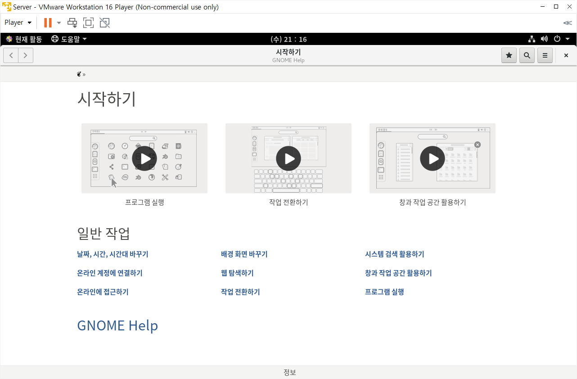Open link 날짜, 시간, 시간대 바꾸기
The image size is (577, 379).
coord(113,254)
